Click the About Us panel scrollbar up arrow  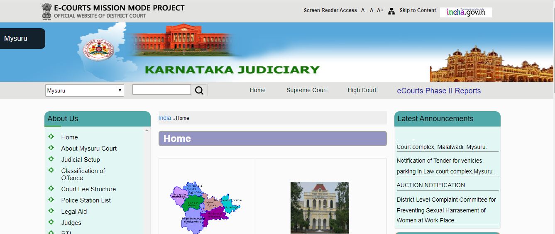(147, 130)
